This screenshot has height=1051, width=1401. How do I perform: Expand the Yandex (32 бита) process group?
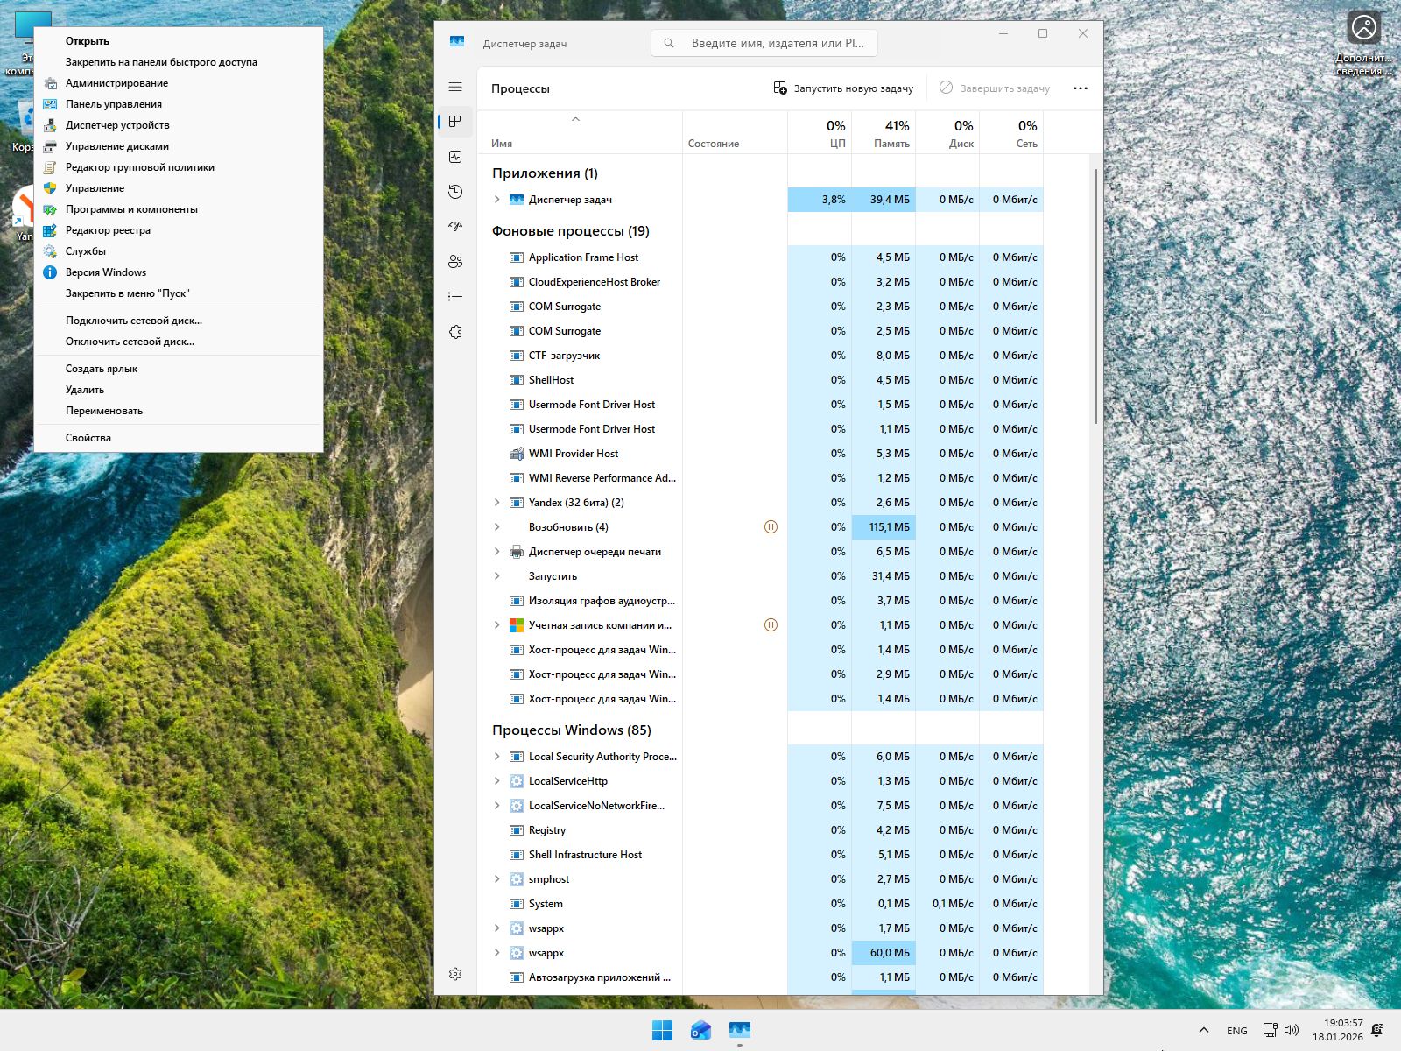click(x=497, y=503)
